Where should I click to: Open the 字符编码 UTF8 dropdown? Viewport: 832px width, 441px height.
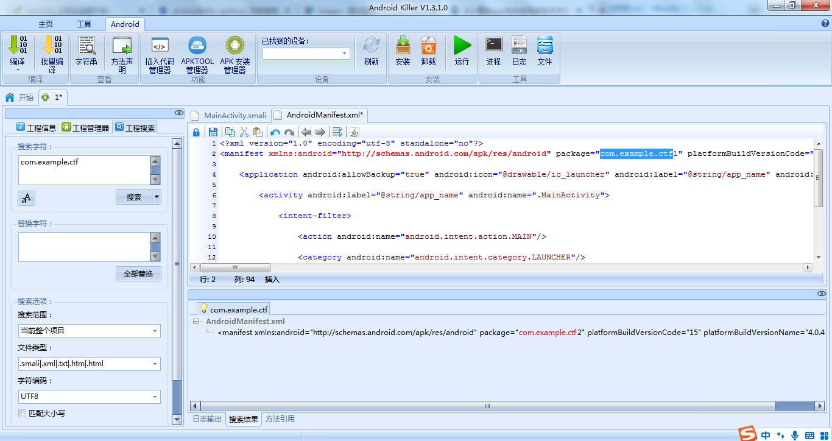point(155,397)
